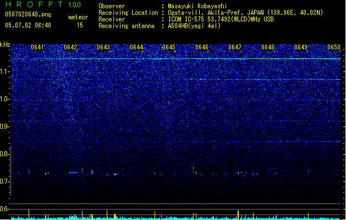The image size is (346, 220).
Task: Click the 0.8 frequency axis label
Action: point(5,154)
